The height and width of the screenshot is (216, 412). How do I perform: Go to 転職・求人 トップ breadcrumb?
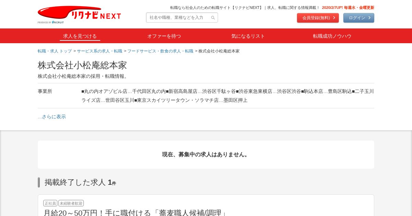(x=55, y=51)
